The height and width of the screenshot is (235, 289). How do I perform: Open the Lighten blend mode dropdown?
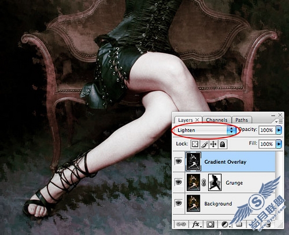[x=206, y=130]
